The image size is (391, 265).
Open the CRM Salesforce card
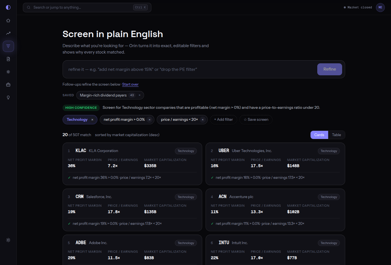132,210
